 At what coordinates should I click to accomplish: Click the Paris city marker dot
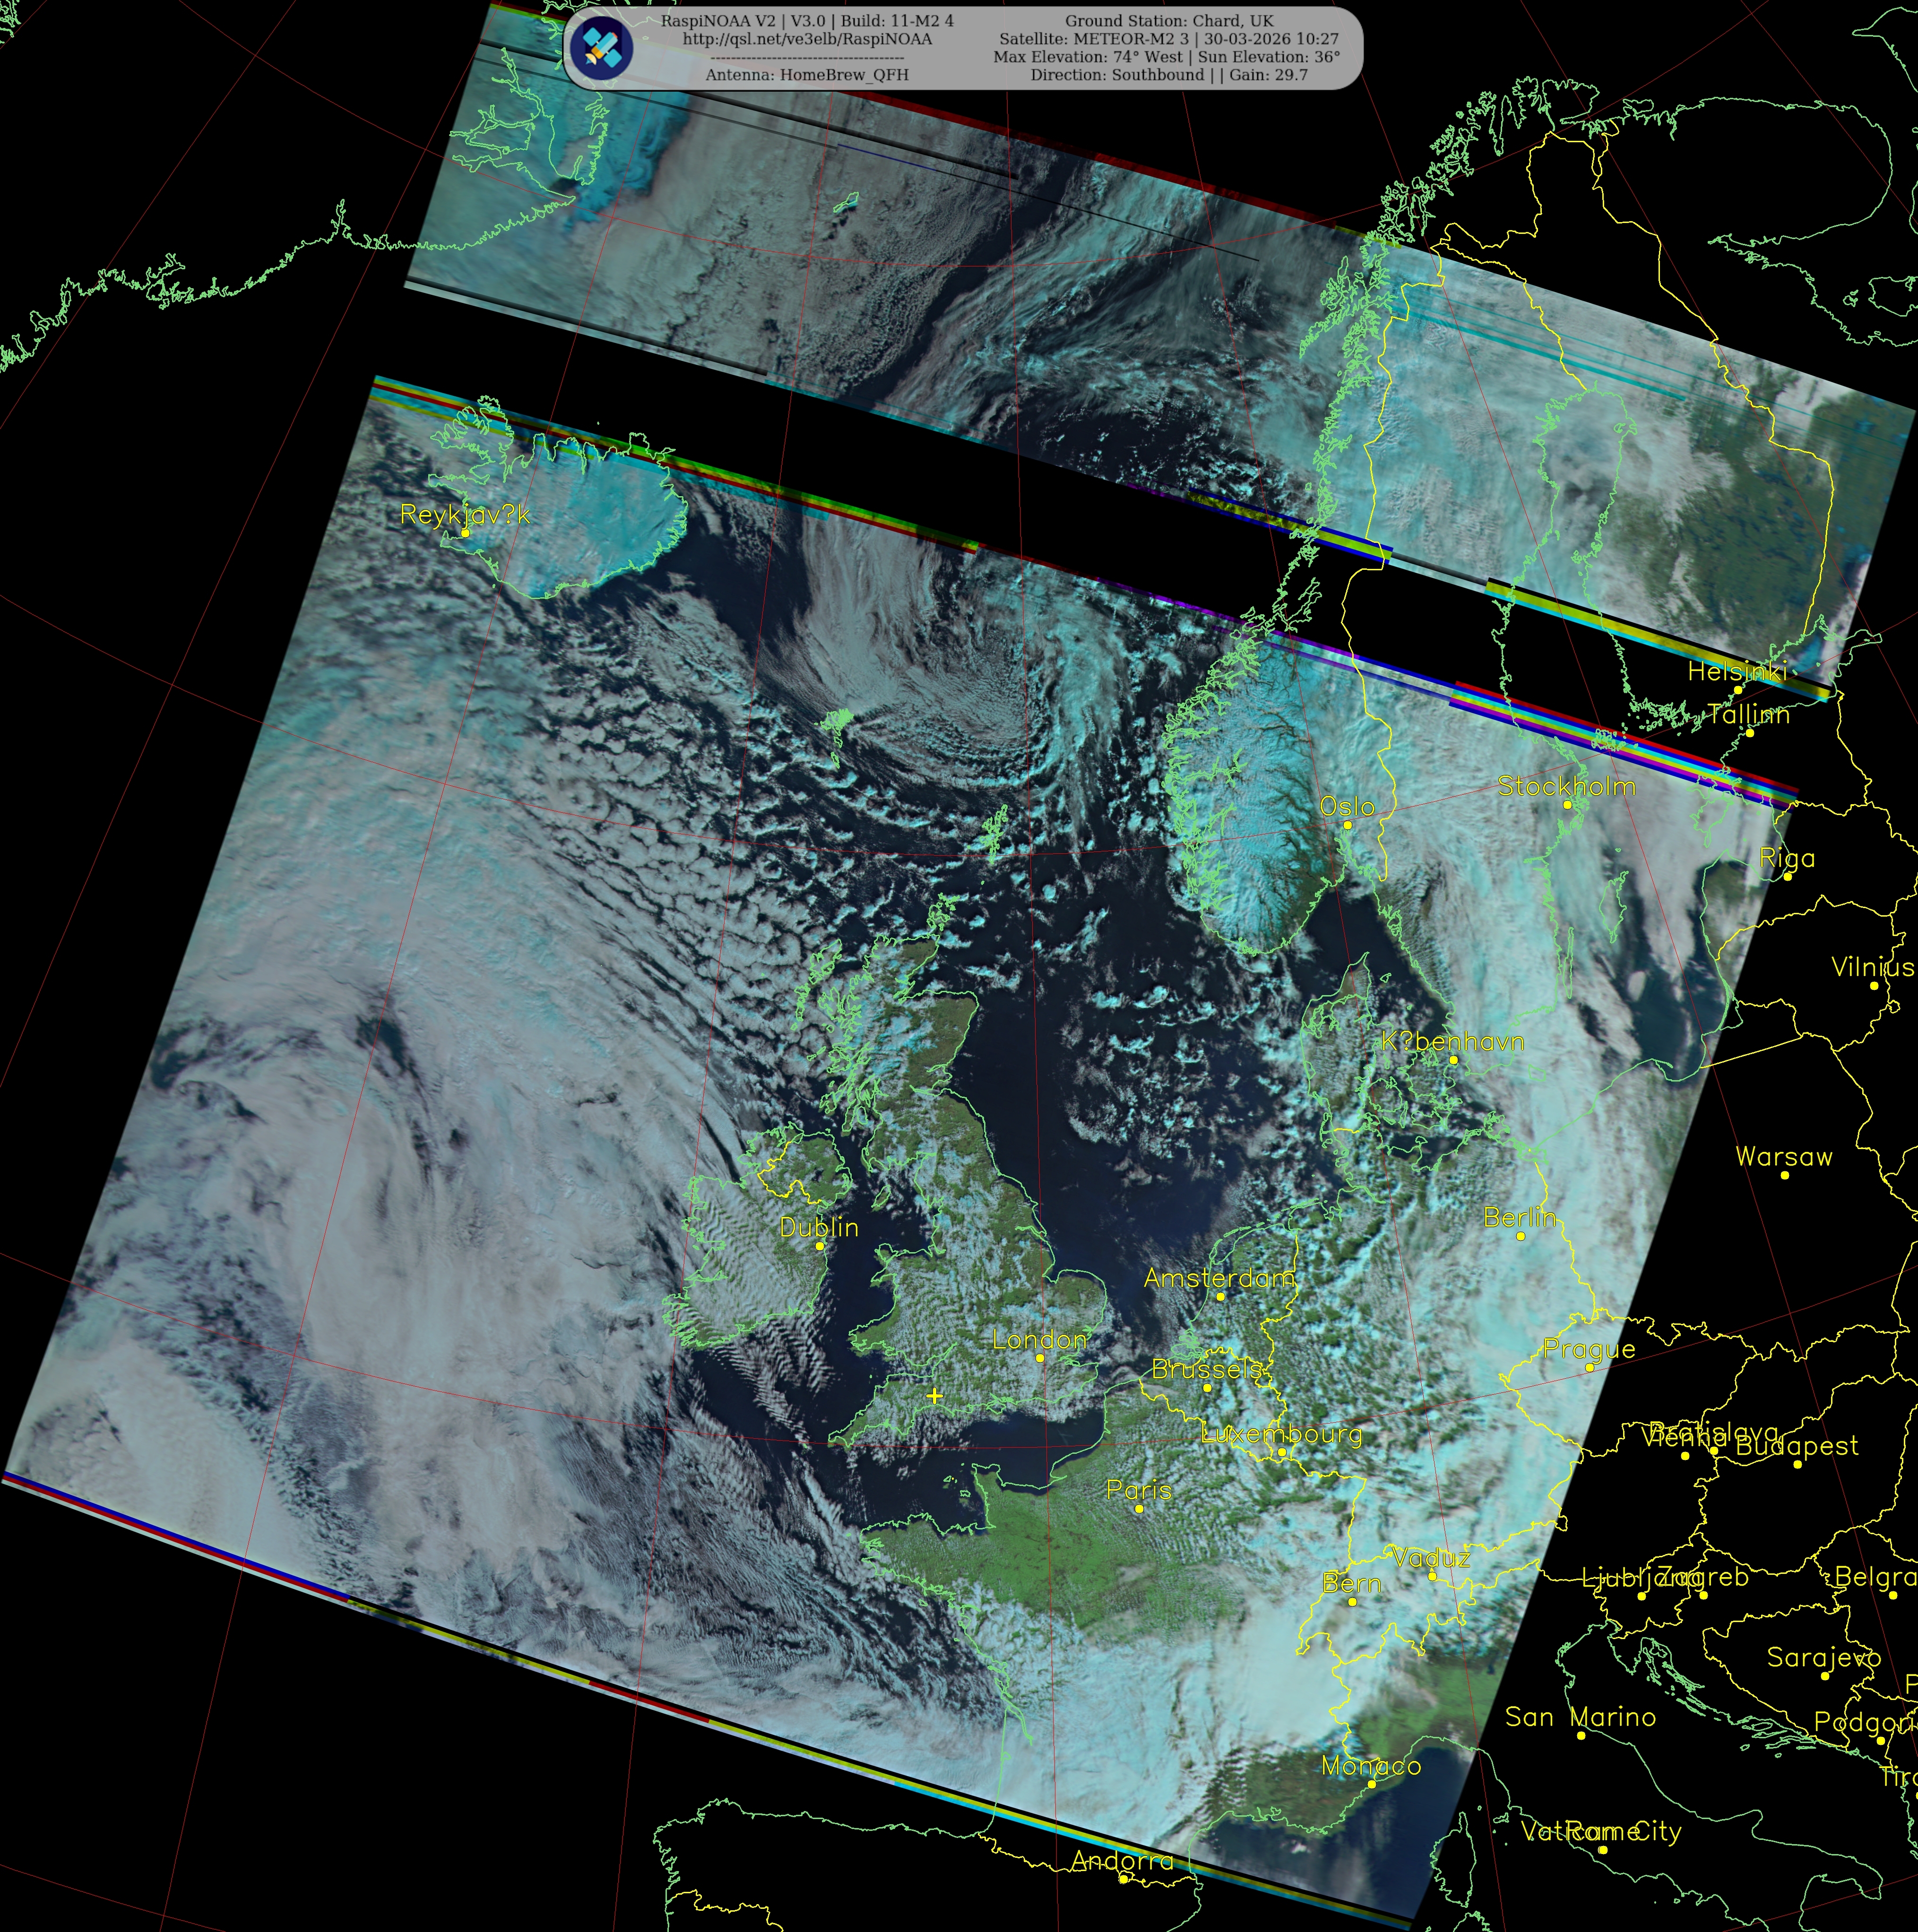click(1139, 1508)
